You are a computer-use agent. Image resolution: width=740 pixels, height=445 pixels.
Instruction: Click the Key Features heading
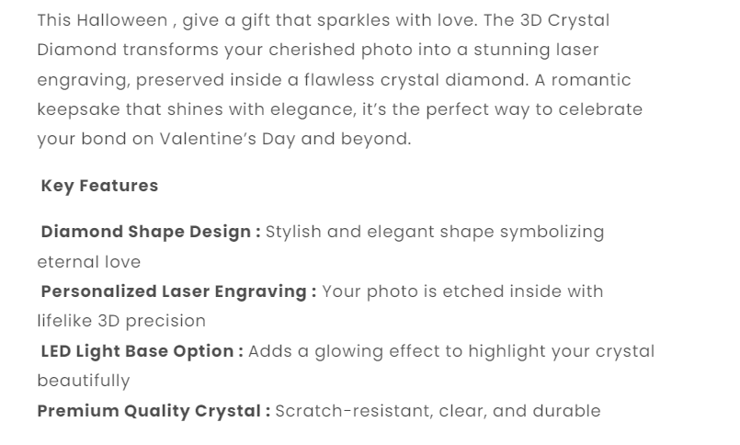click(99, 186)
